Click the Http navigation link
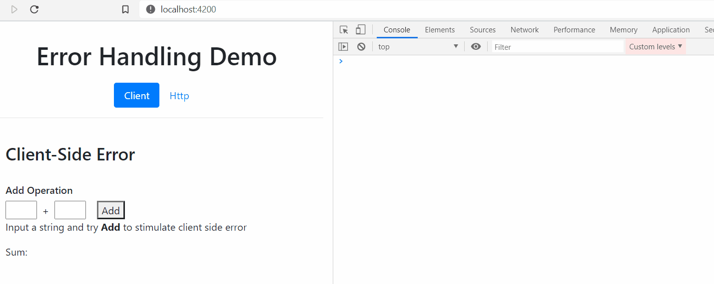The image size is (714, 284). click(179, 96)
